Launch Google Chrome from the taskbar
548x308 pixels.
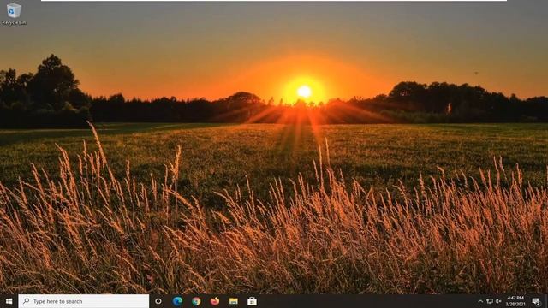pos(196,301)
